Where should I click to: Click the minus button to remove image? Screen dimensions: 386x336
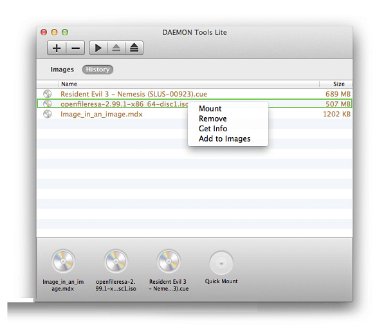click(x=75, y=48)
